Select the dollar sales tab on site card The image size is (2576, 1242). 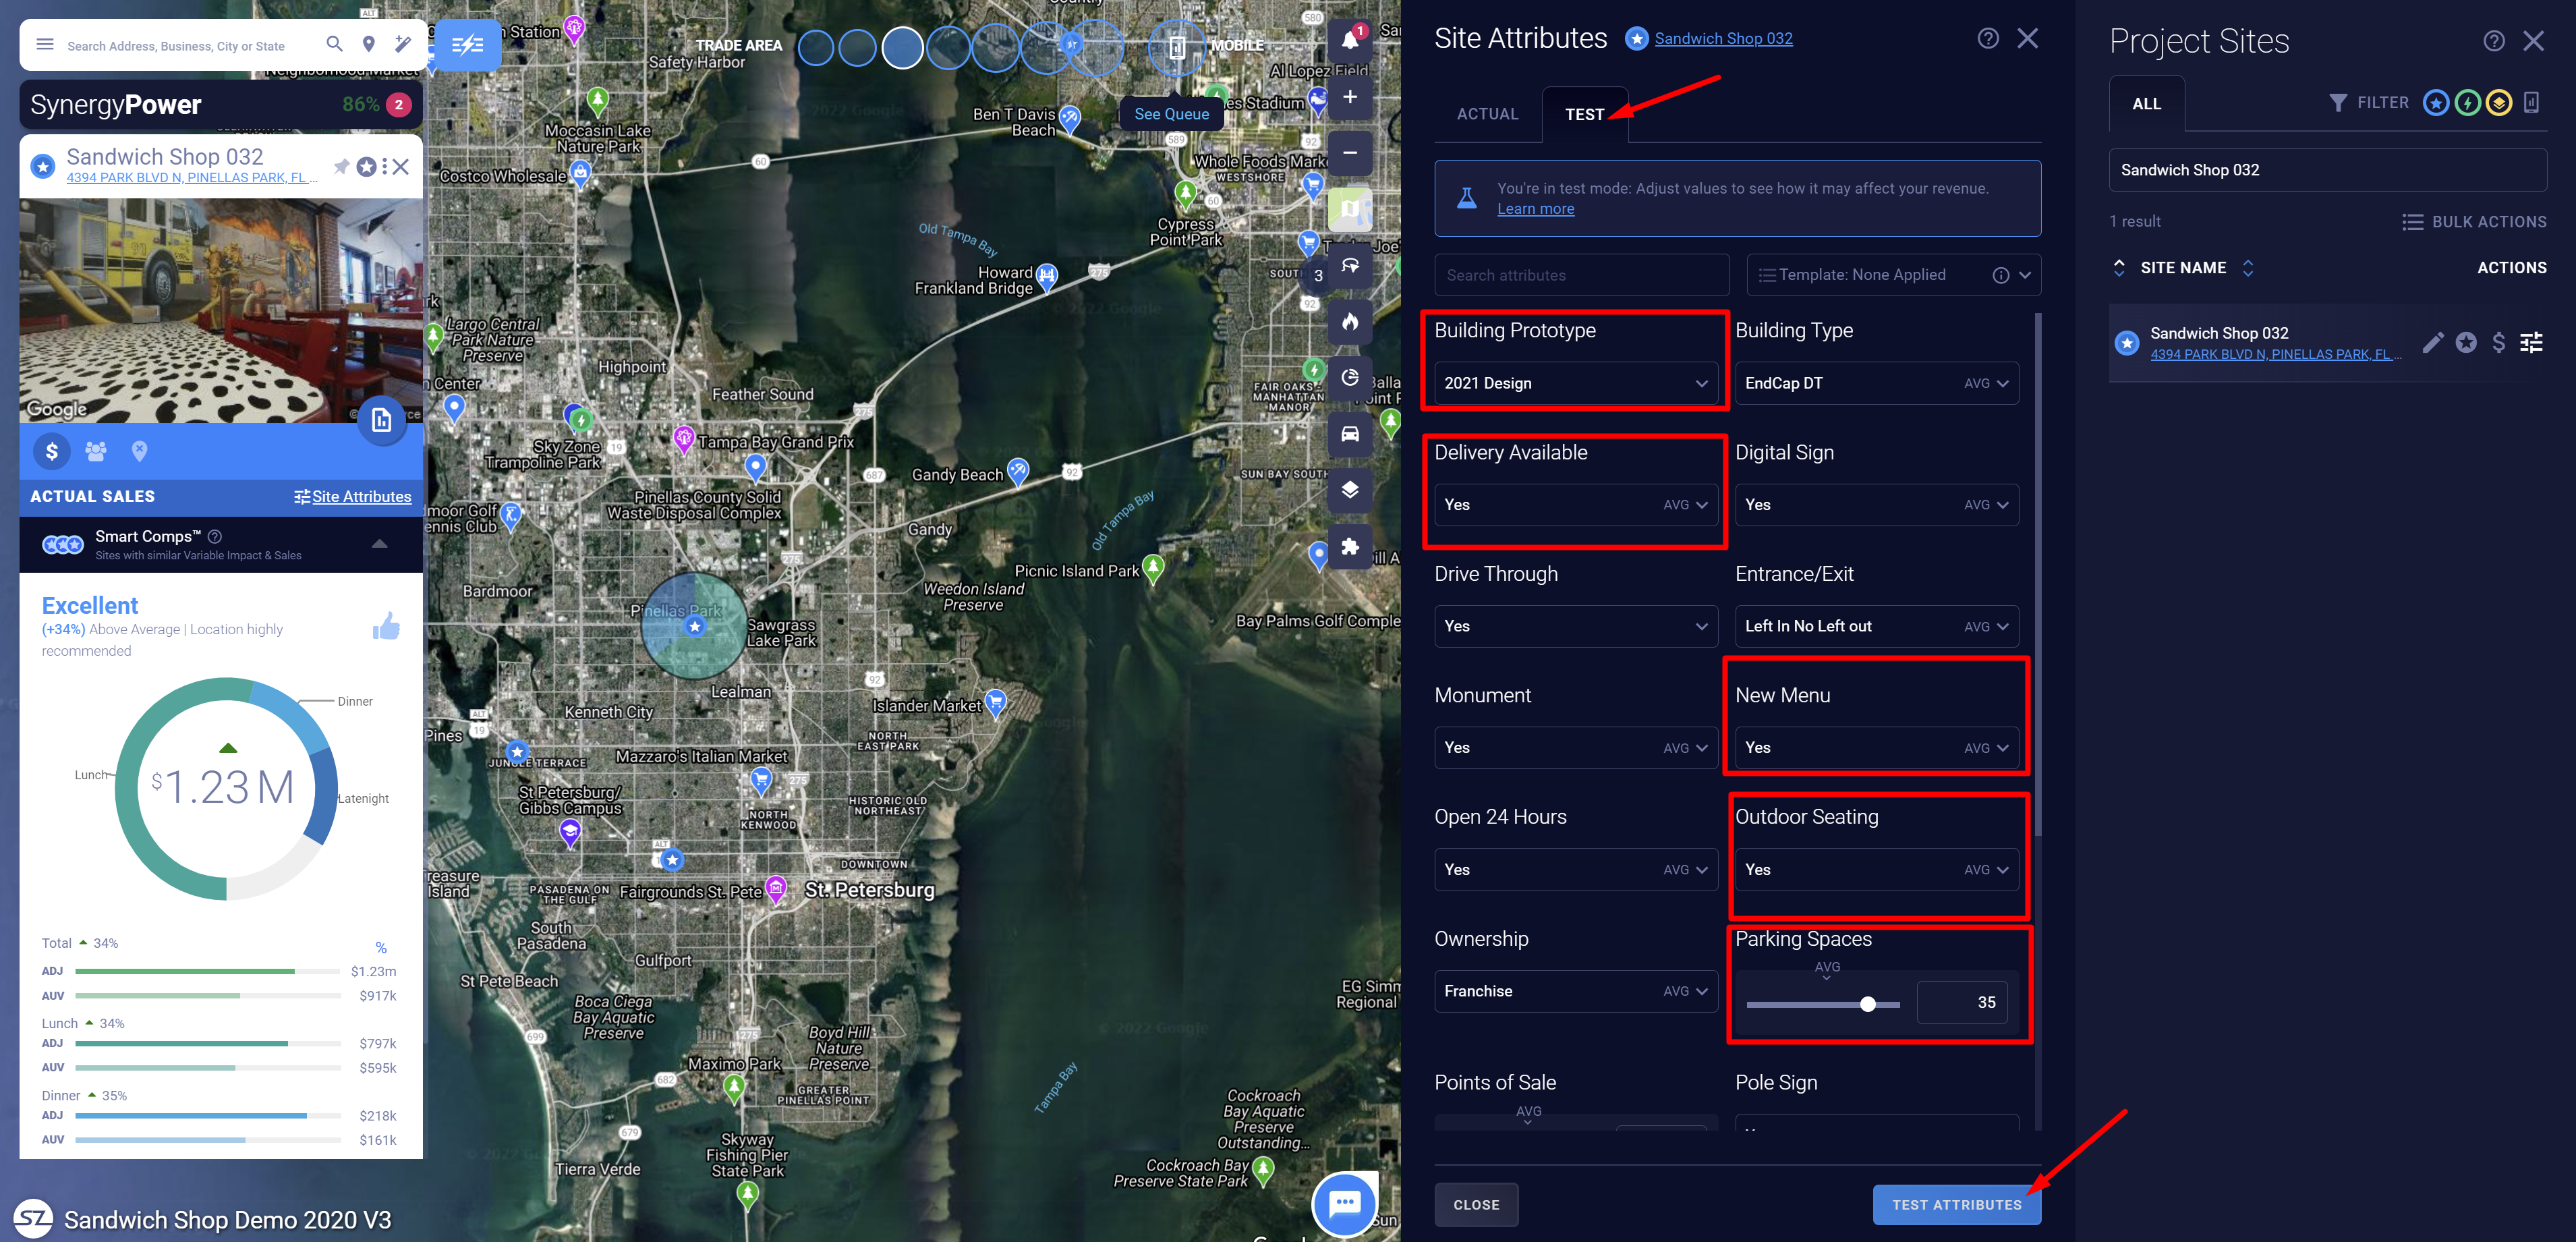point(52,451)
